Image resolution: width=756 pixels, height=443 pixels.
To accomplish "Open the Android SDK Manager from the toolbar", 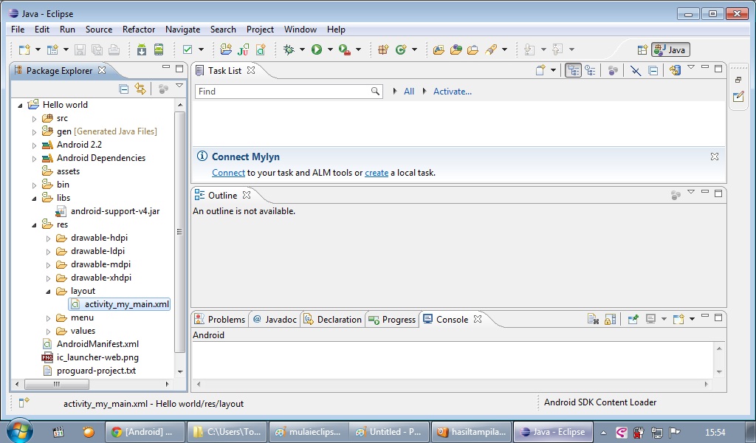I will tap(142, 49).
